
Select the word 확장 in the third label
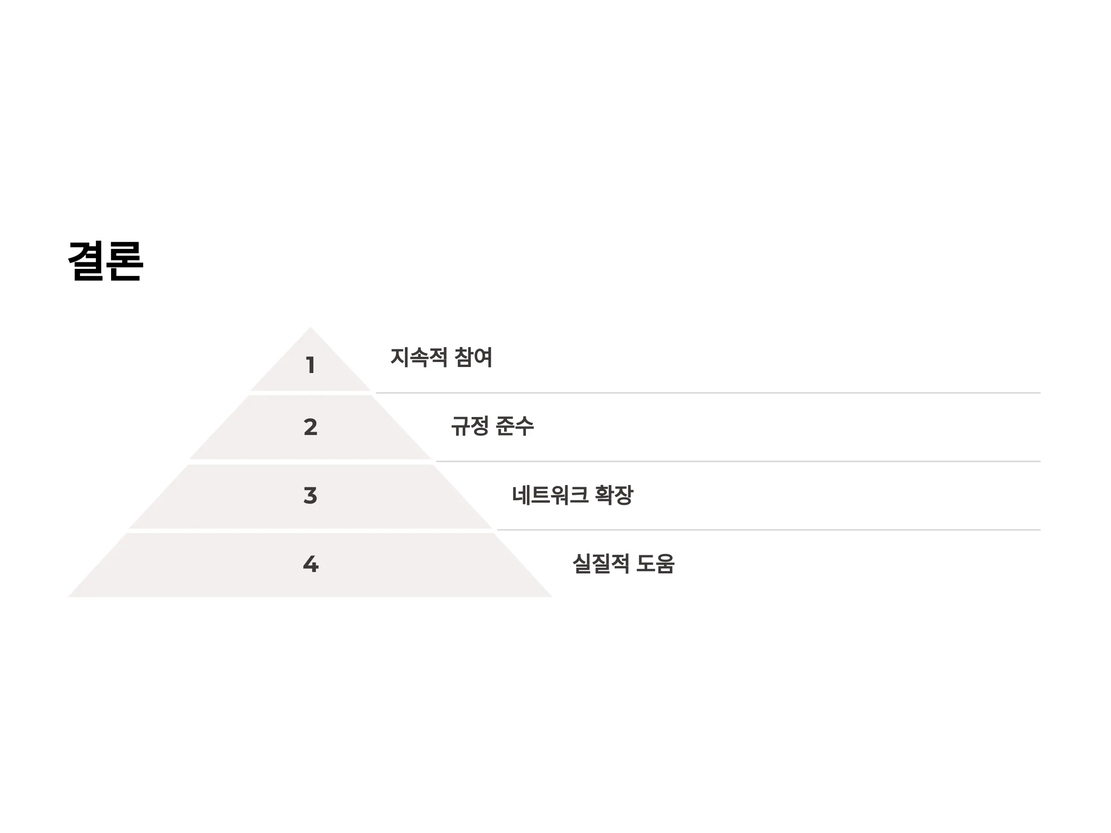point(614,495)
